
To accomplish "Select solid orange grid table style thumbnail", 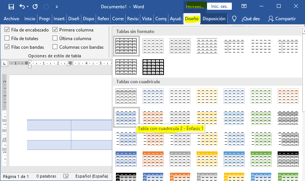I will coord(153,159).
